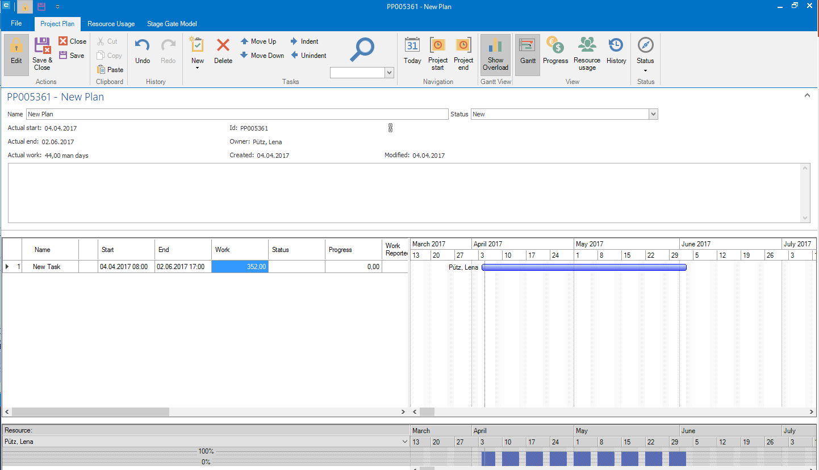
Task: Open the plan Status dropdown
Action: pyautogui.click(x=653, y=115)
